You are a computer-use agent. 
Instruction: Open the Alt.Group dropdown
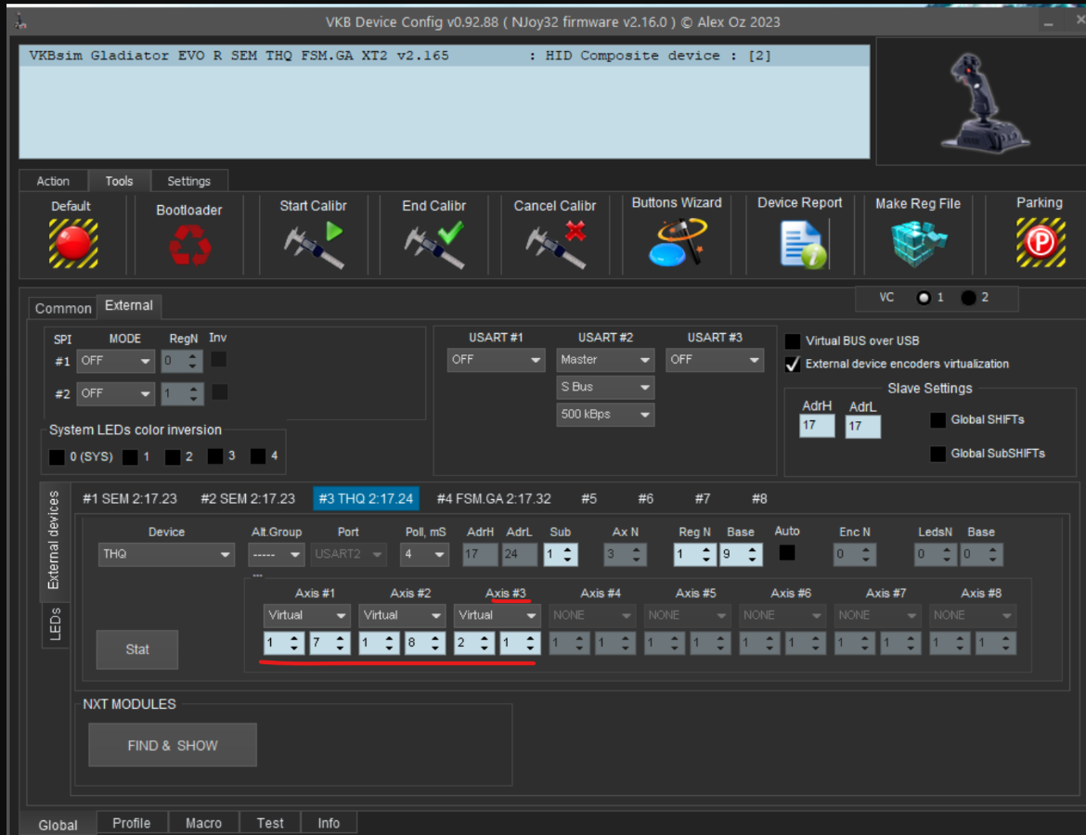[276, 554]
